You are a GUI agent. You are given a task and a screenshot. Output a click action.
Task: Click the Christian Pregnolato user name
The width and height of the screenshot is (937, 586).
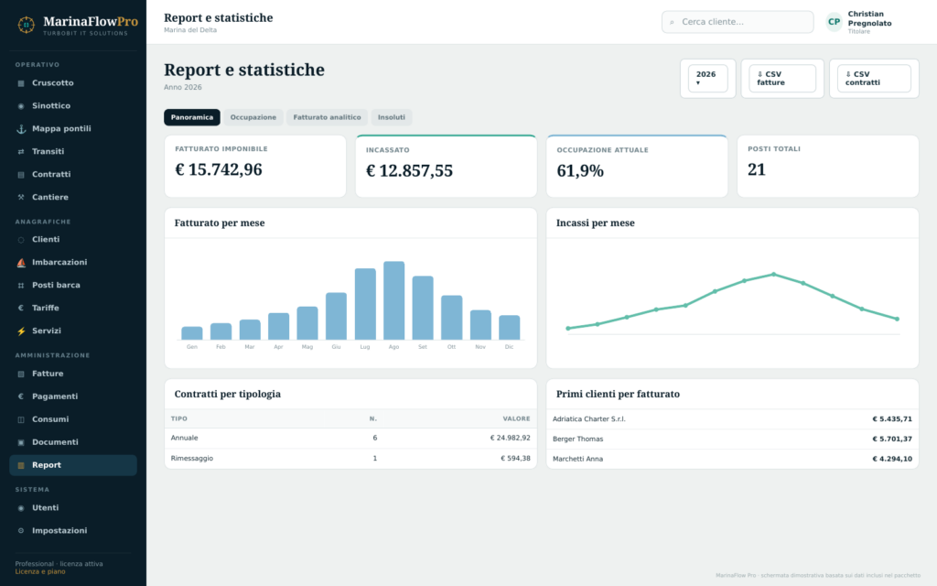tap(869, 18)
